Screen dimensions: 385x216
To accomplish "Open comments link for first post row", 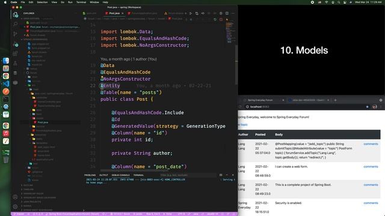I will click(x=371, y=144).
